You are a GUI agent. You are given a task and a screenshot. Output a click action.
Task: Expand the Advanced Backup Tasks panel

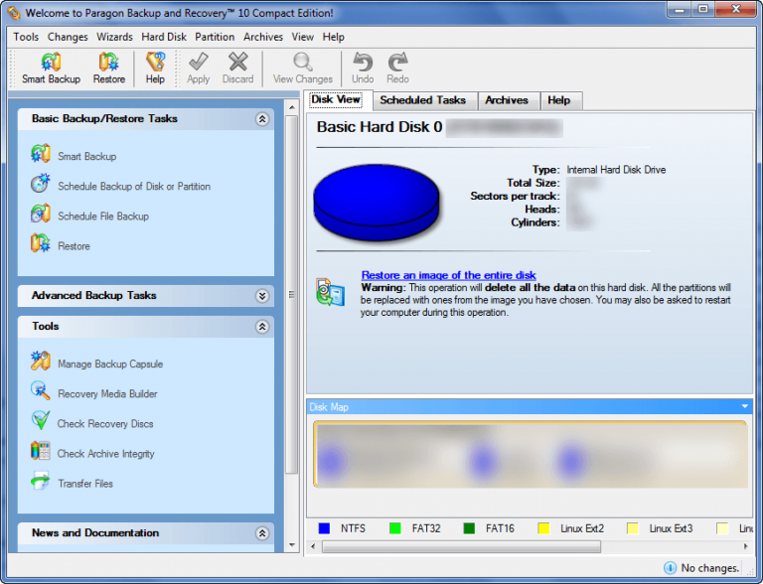click(262, 296)
